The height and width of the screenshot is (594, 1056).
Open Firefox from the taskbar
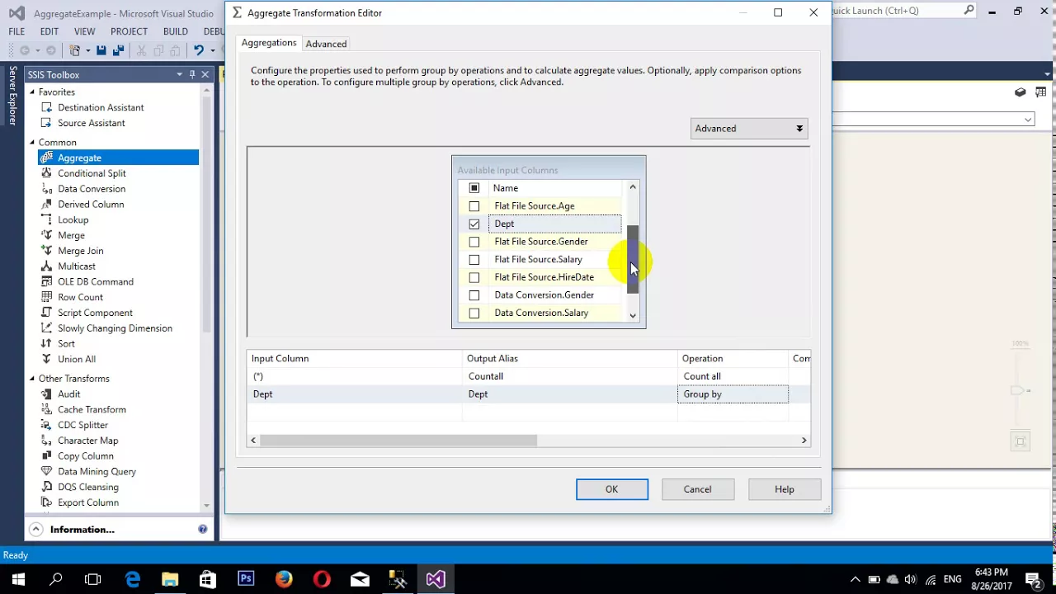[x=284, y=579]
